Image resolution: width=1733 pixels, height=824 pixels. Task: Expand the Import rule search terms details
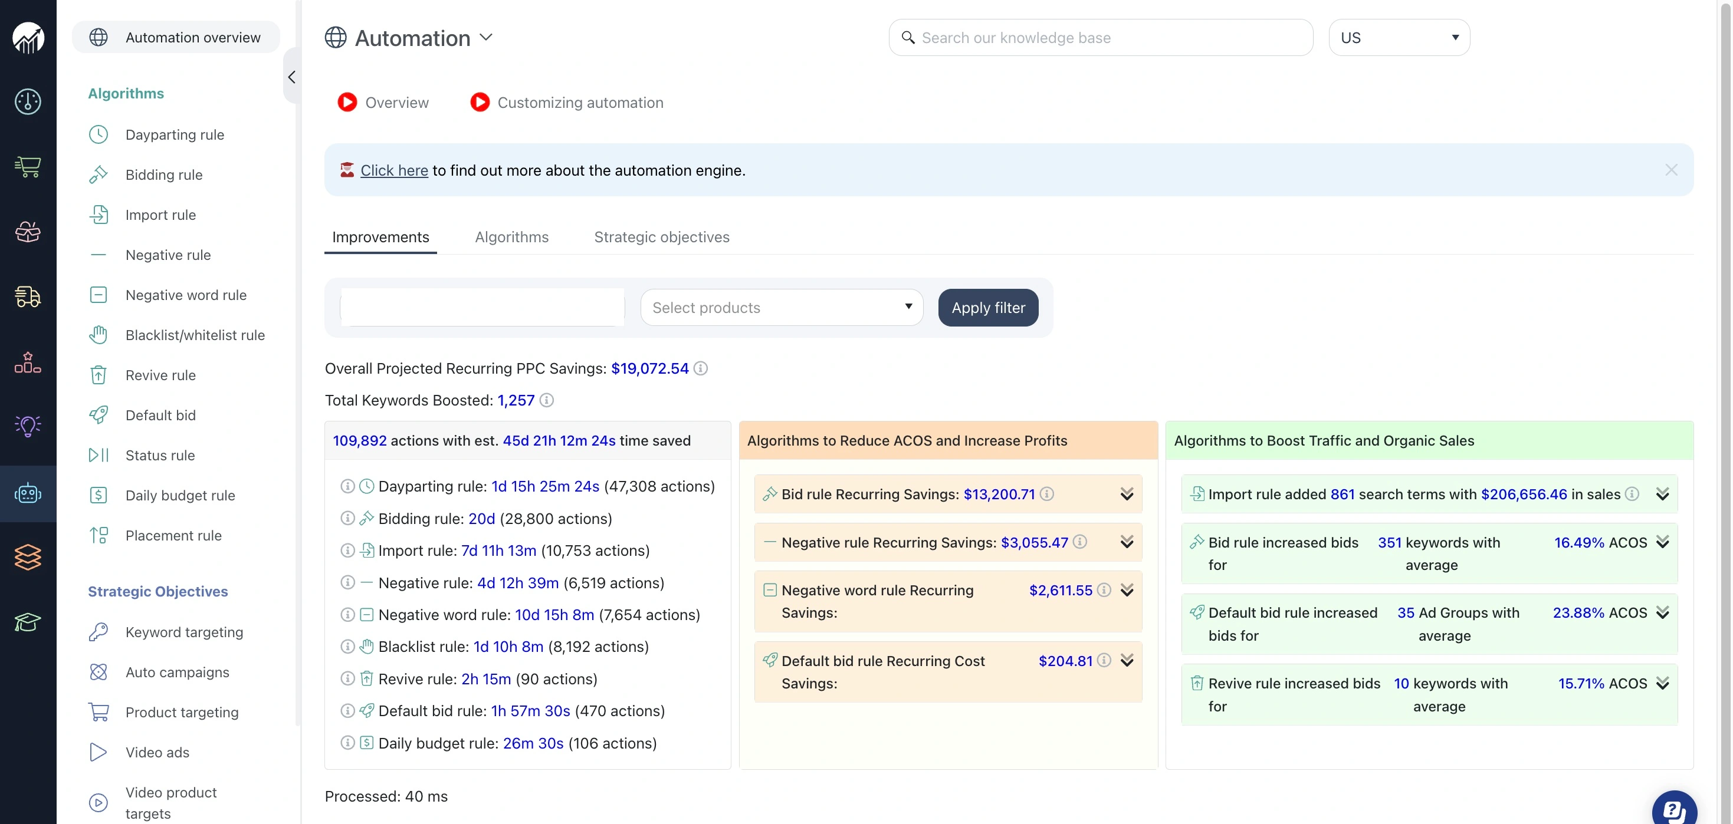click(1663, 494)
